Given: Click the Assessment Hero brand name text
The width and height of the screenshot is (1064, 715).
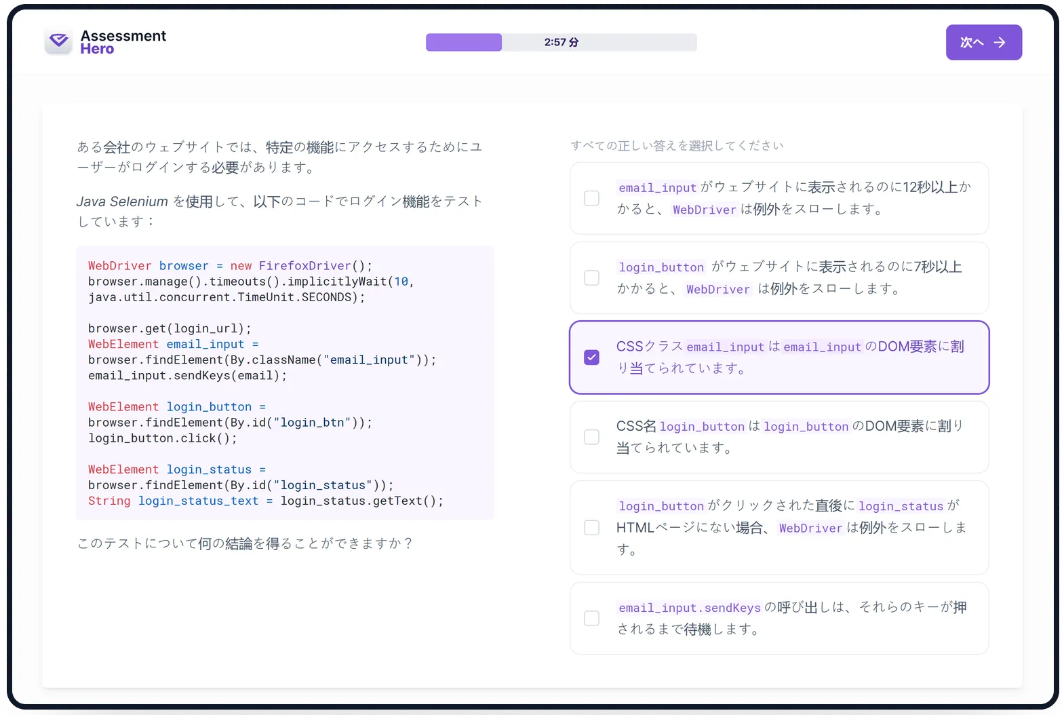Looking at the screenshot, I should point(123,42).
